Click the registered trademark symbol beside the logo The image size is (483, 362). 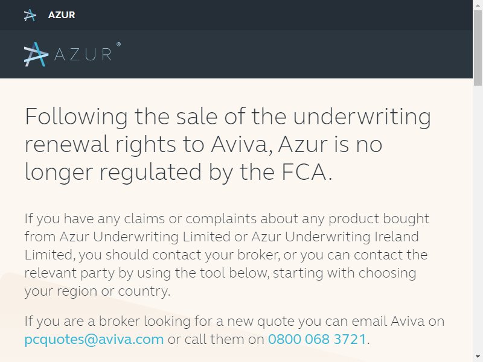pyautogui.click(x=118, y=45)
